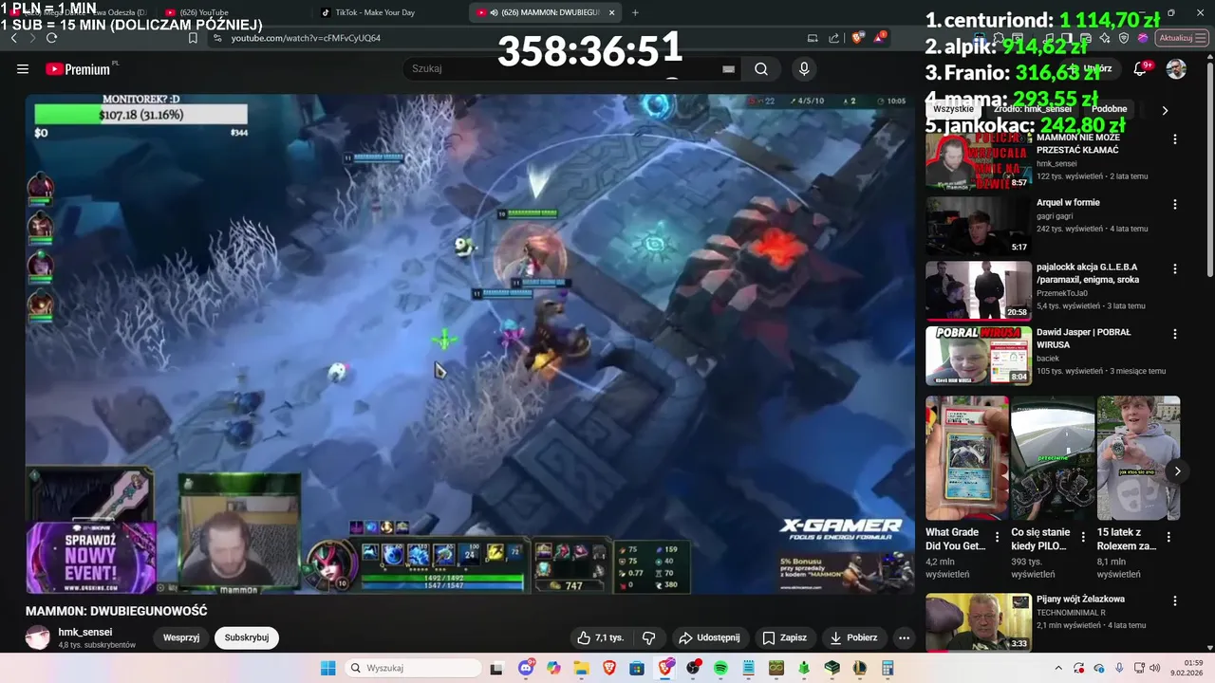Open Windows Start menu
Image resolution: width=1215 pixels, height=683 pixels.
[x=327, y=668]
